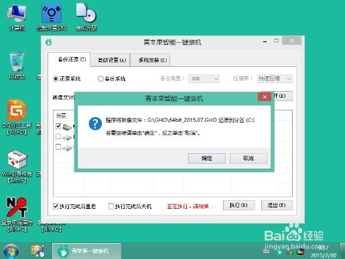Open the 虚拟光驱 desktop icon
This screenshot has width=345, height=259.
86,17
